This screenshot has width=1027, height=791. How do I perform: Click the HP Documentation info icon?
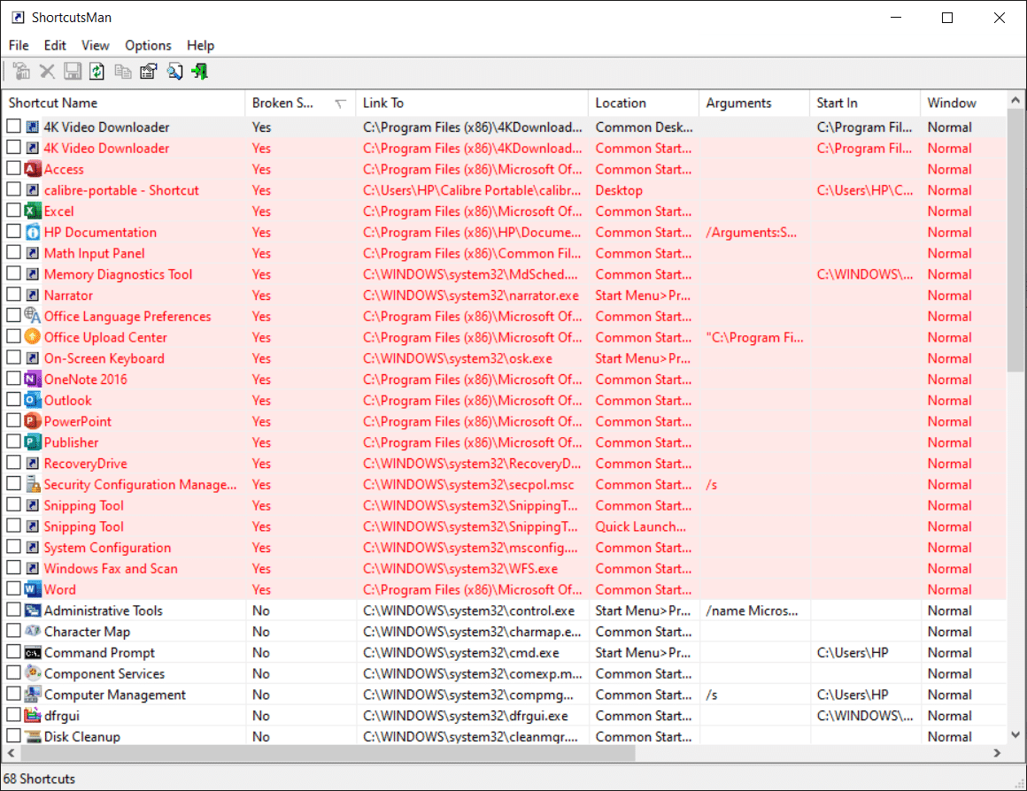(32, 232)
